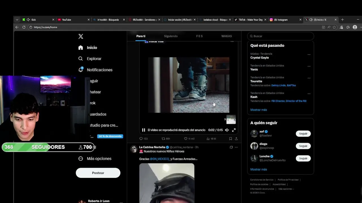Repost the post with 661 reposts
The height and width of the screenshot is (203, 362).
coord(166,139)
